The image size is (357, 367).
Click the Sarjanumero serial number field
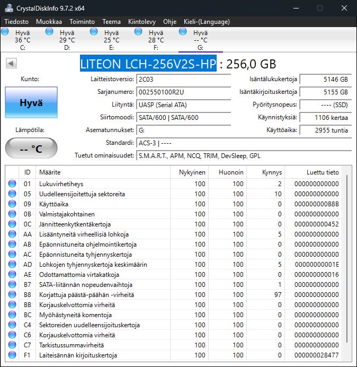coord(183,92)
